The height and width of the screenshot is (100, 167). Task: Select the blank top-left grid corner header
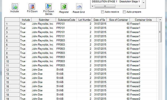[x=12, y=20]
